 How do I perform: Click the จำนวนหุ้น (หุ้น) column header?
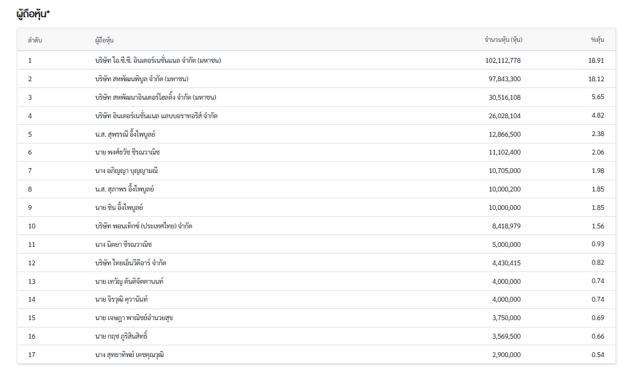click(x=503, y=40)
